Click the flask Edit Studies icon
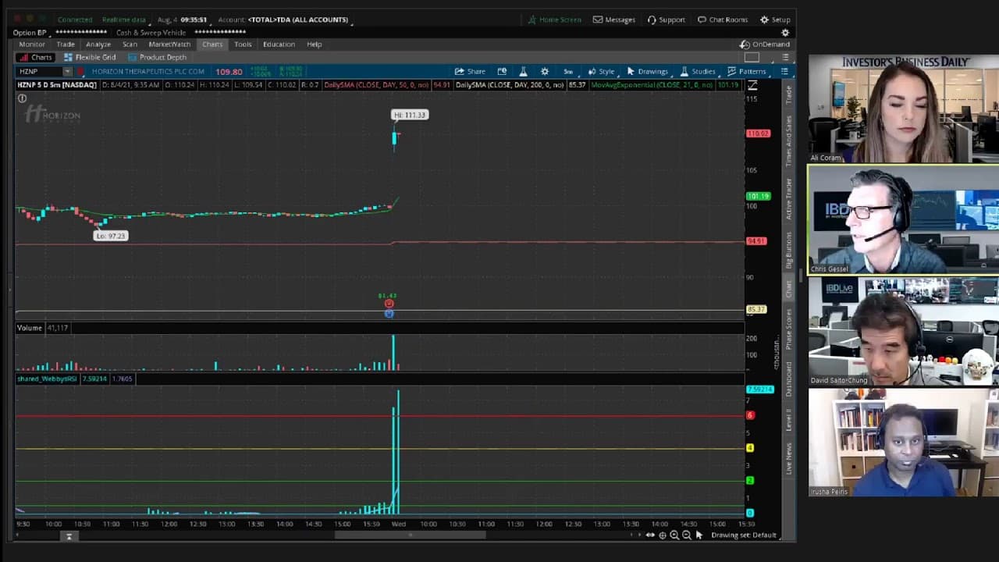999x562 pixels. pos(523,71)
